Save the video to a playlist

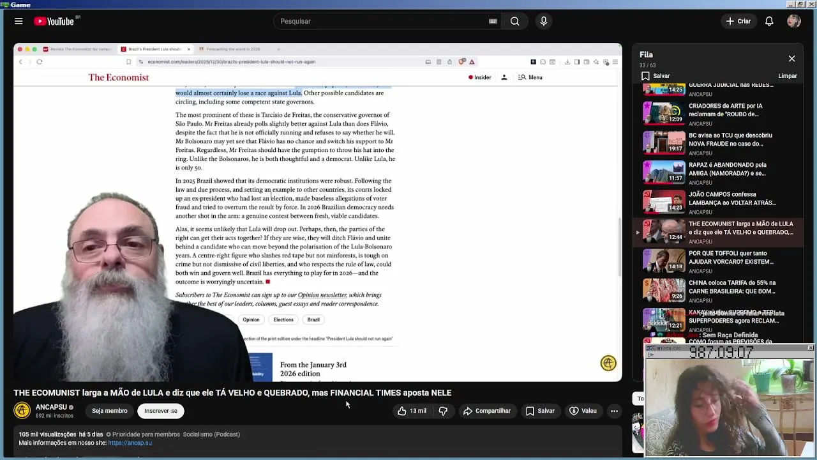click(x=540, y=411)
